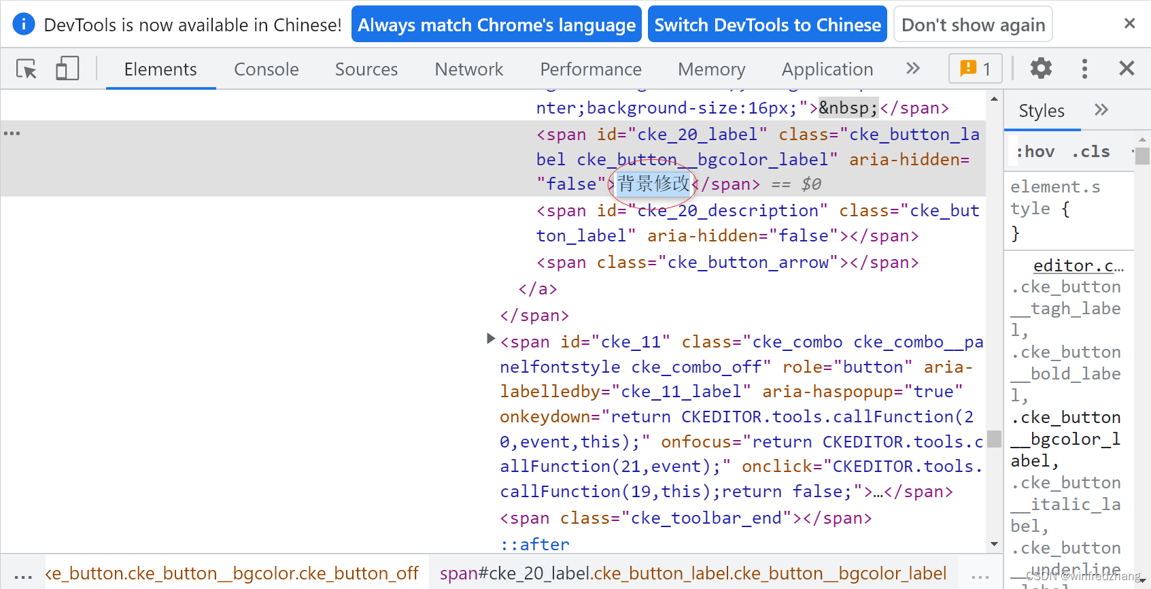Click the Styles pane scrollbar thumb
1151x589 pixels.
[x=1142, y=156]
